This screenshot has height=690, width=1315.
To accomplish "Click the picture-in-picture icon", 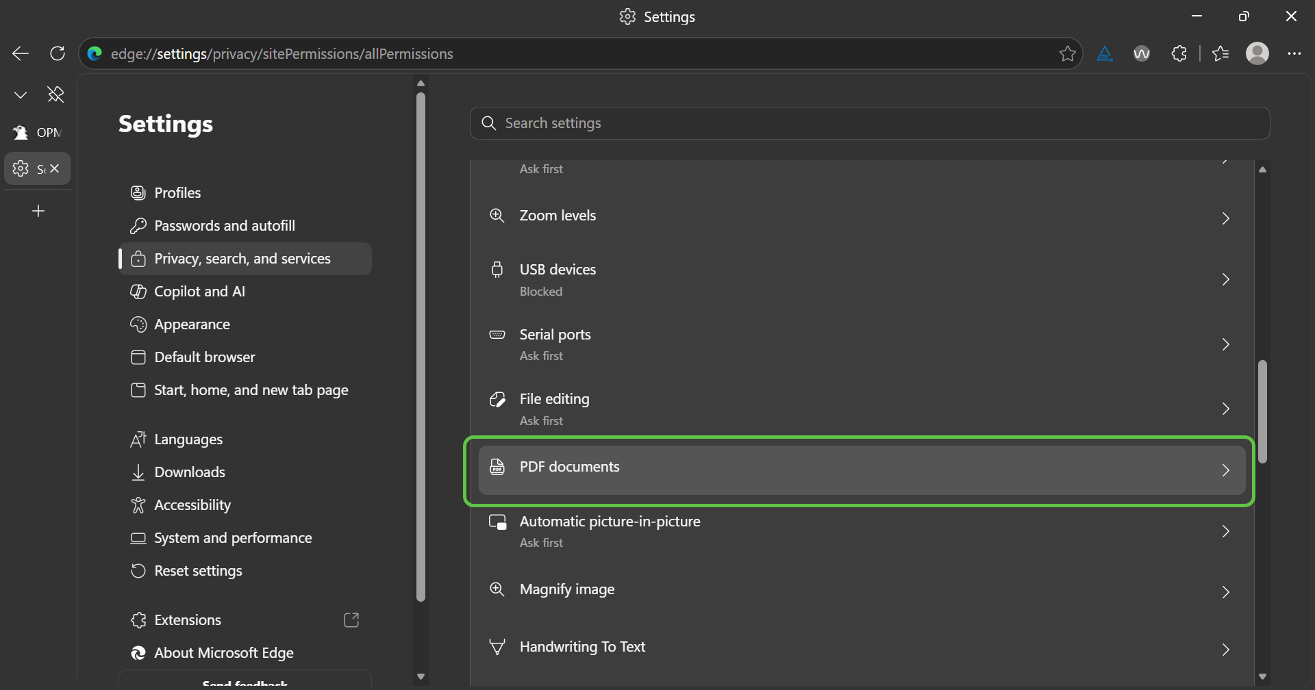I will pos(497,522).
